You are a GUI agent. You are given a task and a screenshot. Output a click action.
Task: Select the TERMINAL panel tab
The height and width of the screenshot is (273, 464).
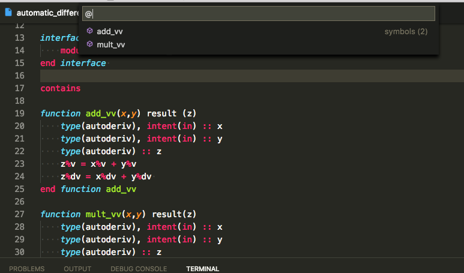[x=203, y=269]
